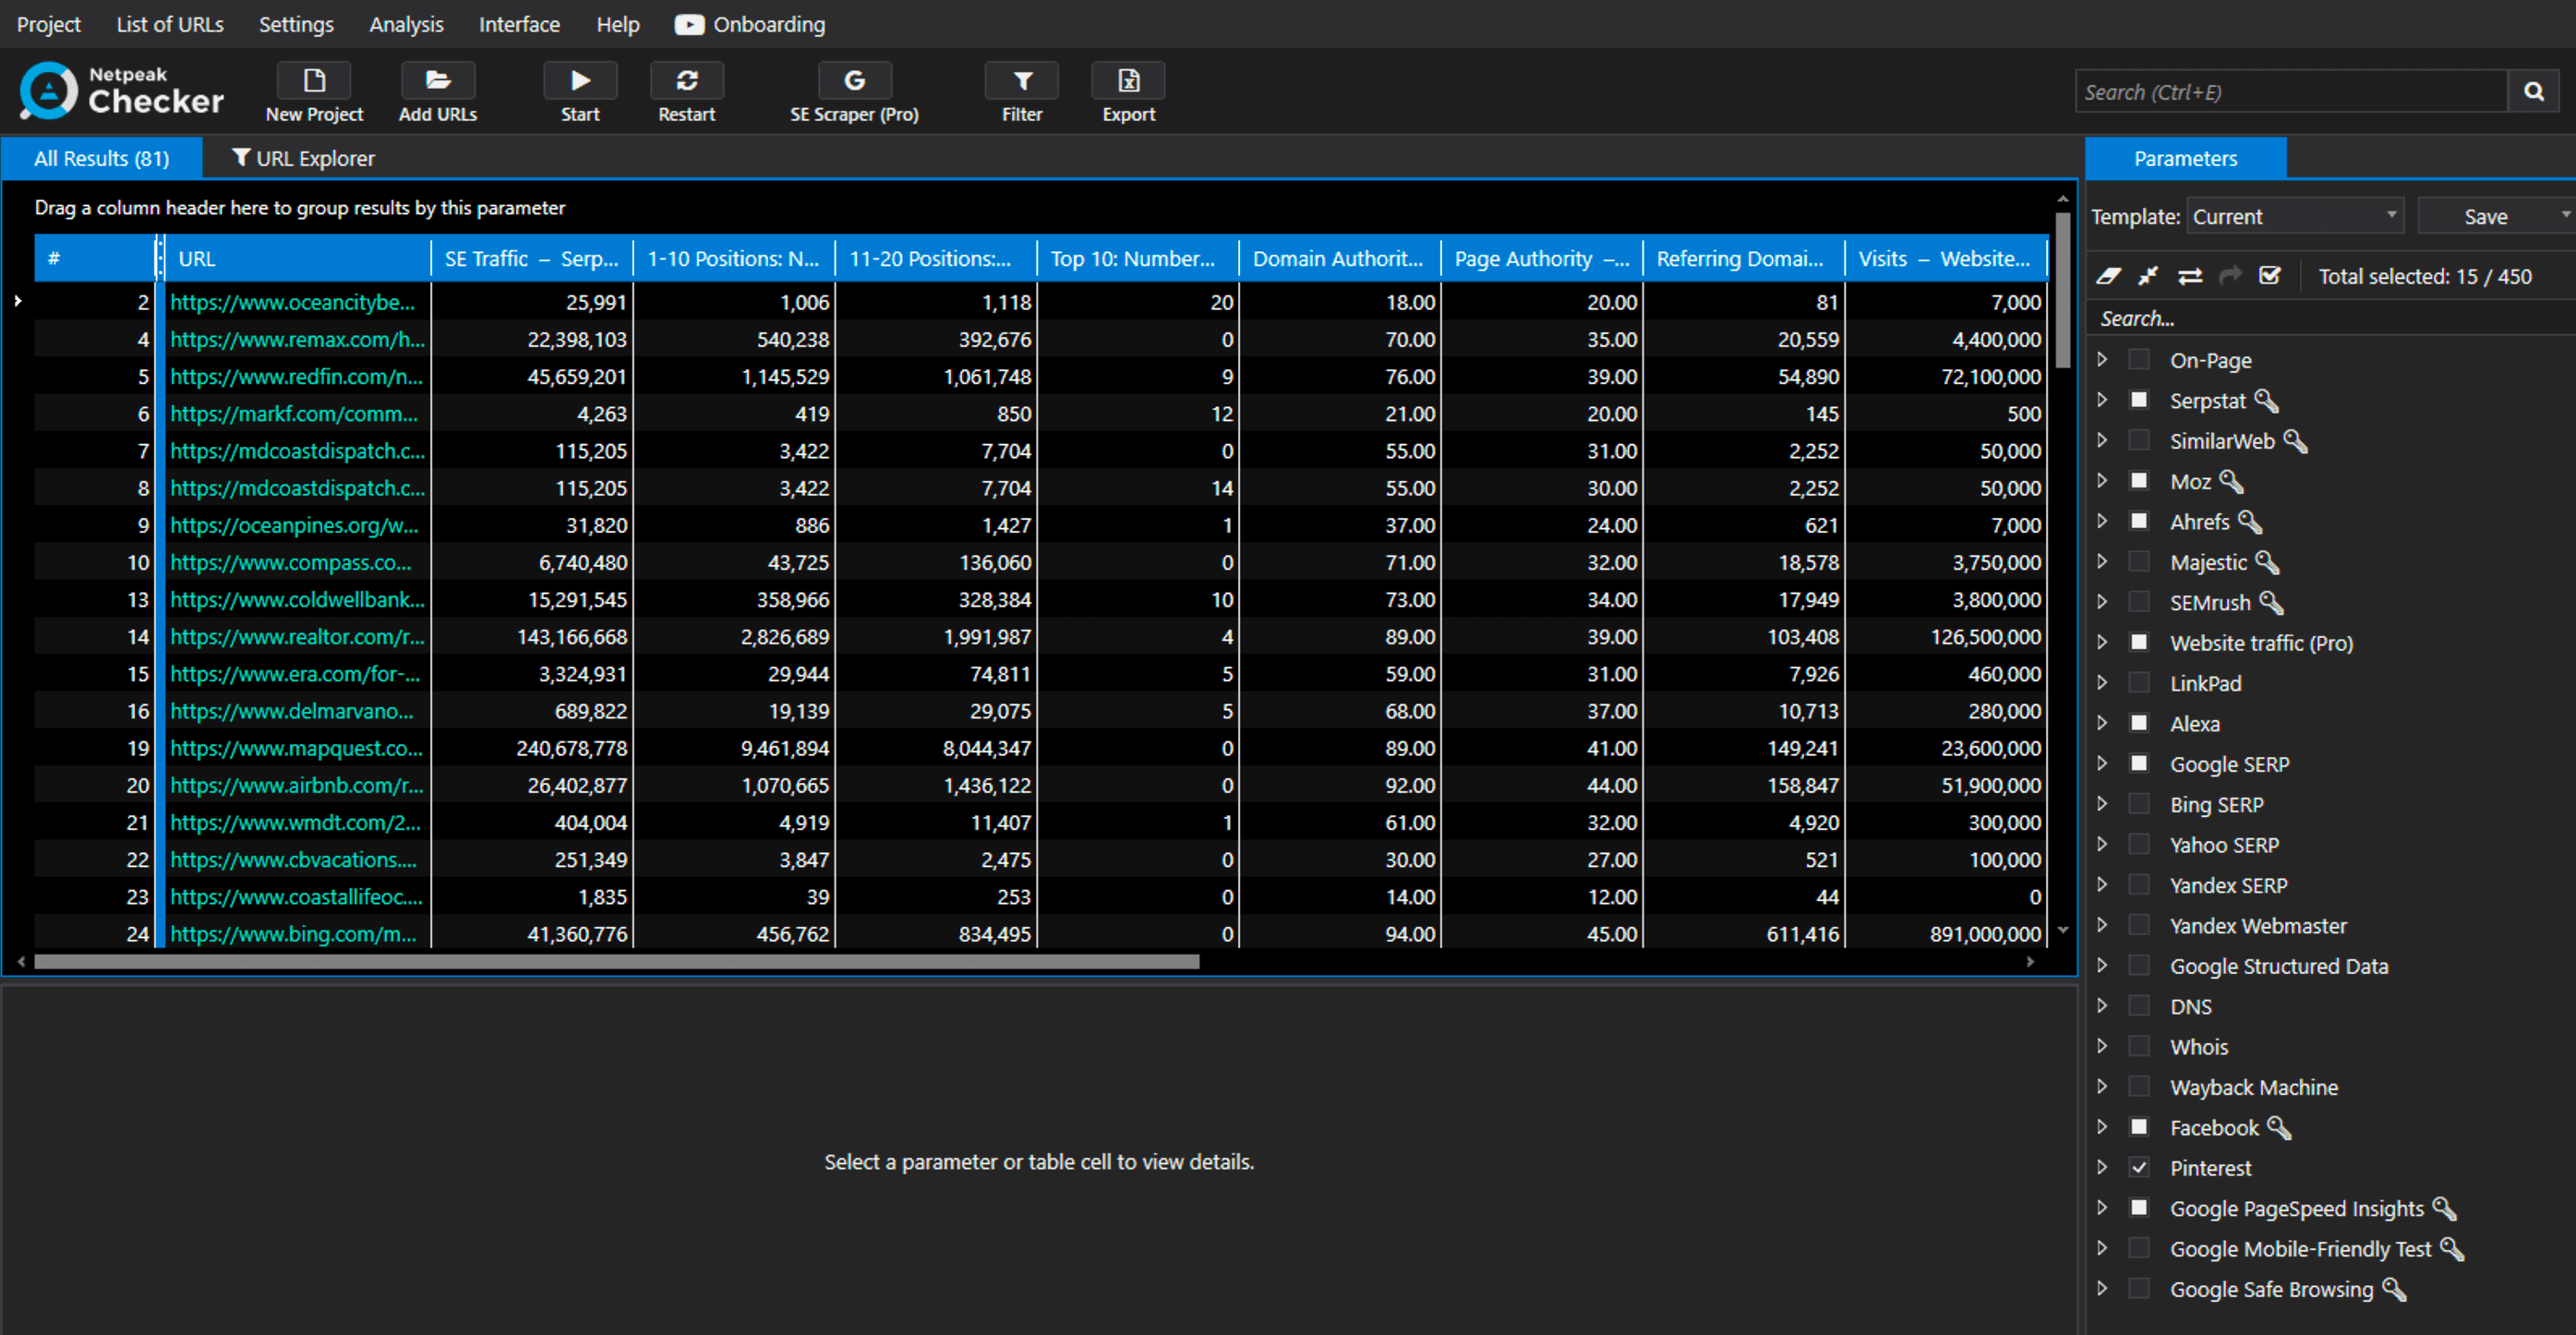Click the key icon beside SimilarWeb

pyautogui.click(x=2295, y=441)
